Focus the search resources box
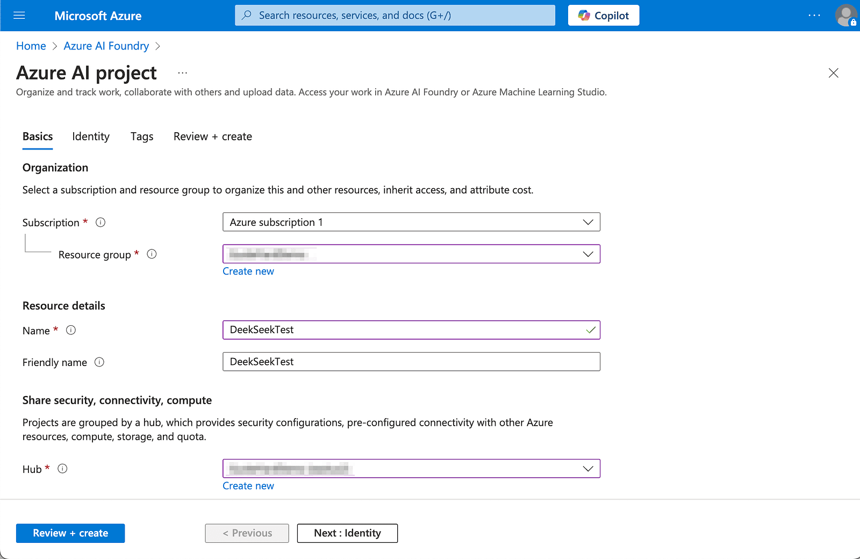Viewport: 860px width, 559px height. [x=395, y=16]
